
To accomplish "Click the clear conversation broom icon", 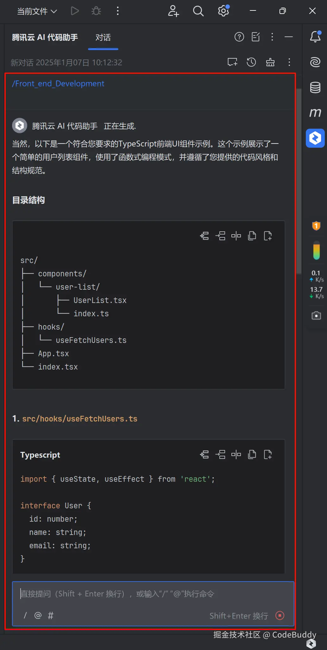I will [x=270, y=62].
